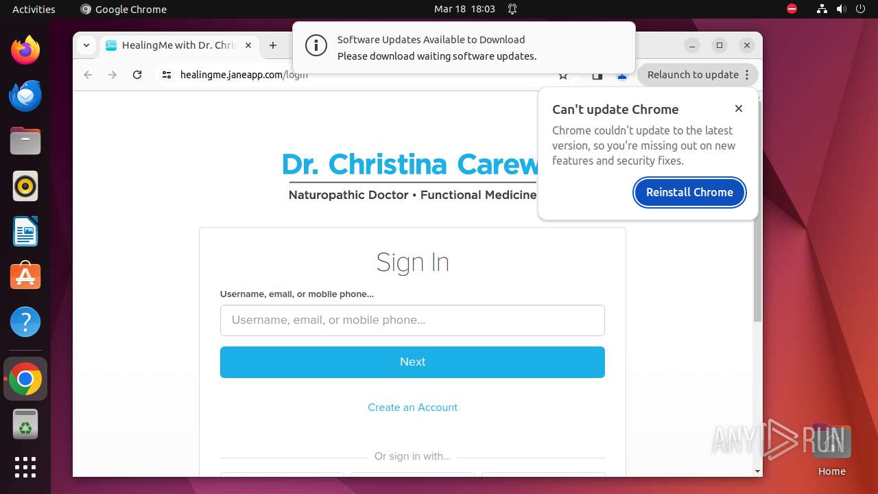The height and width of the screenshot is (494, 878).
Task: Click the scrollbar down arrow
Action: pyautogui.click(x=757, y=471)
